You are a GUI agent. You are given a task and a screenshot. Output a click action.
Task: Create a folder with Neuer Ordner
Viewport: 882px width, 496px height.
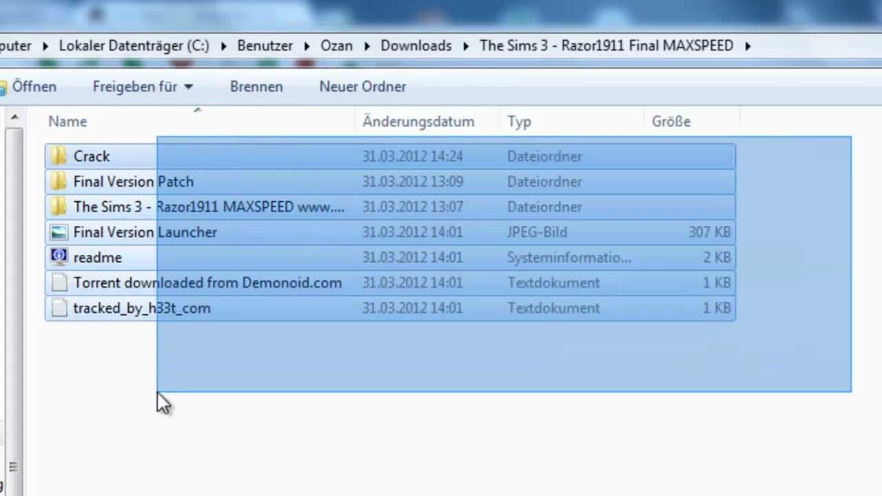click(x=362, y=87)
